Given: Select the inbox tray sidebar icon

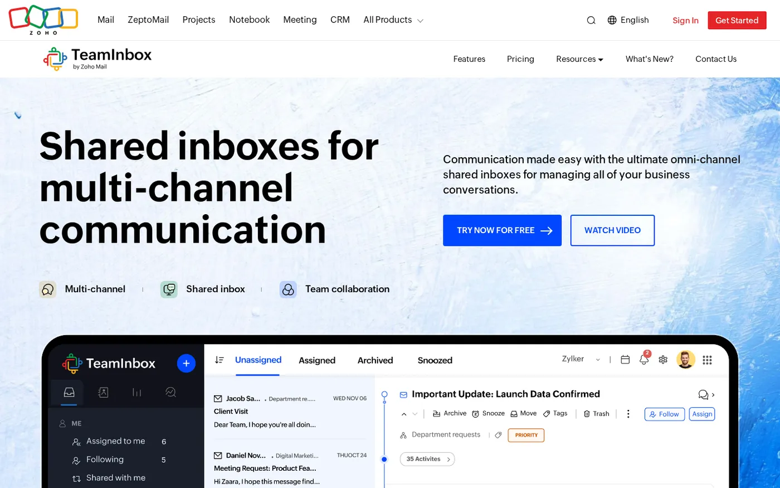Looking at the screenshot, I should pos(69,392).
